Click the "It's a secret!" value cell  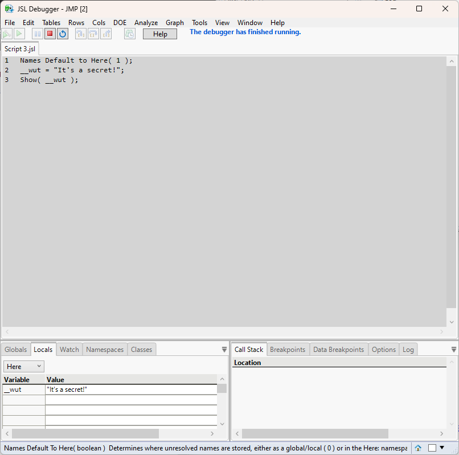131,390
